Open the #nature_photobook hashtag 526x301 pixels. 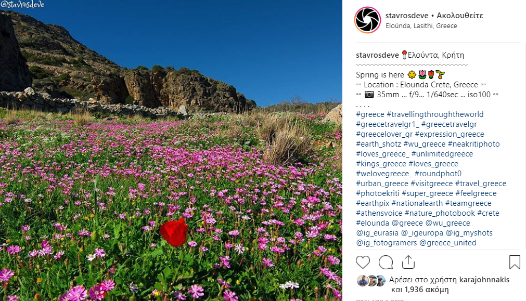click(440, 213)
